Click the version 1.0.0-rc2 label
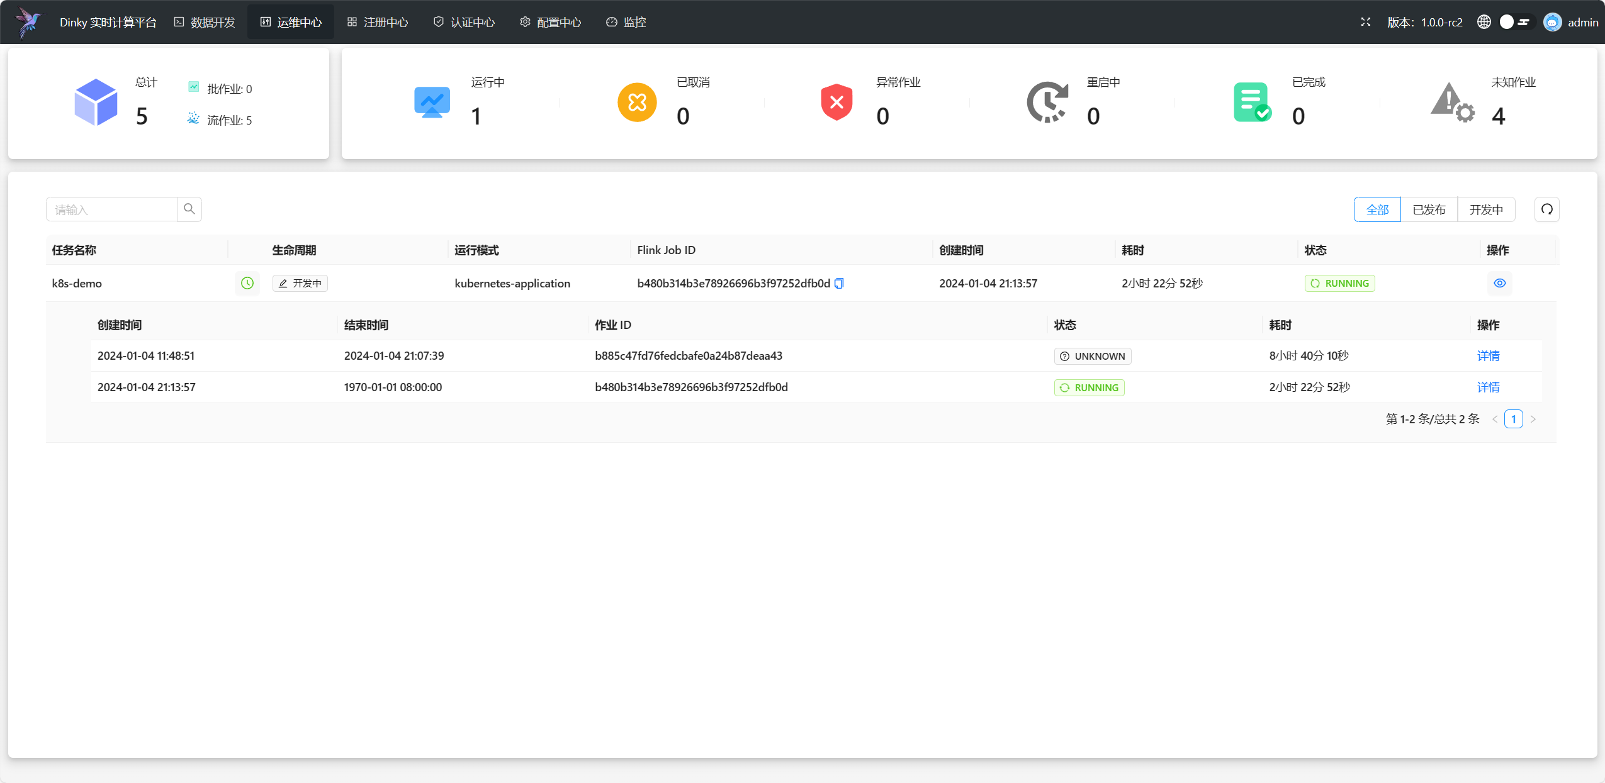The width and height of the screenshot is (1605, 783). pos(1425,22)
